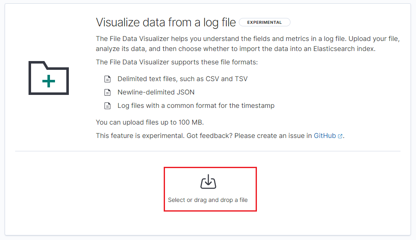Image resolution: width=416 pixels, height=240 pixels.
Task: Click the folder with plus sign icon
Action: coord(49,78)
